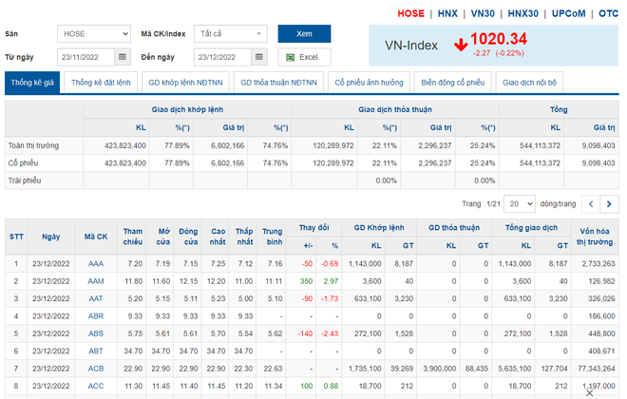Screen dimensions: 627x399
Task: Sort by Mã CK column header
Action: pyautogui.click(x=96, y=236)
